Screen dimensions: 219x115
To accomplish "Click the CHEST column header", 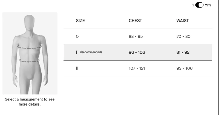I will coord(135,21).
